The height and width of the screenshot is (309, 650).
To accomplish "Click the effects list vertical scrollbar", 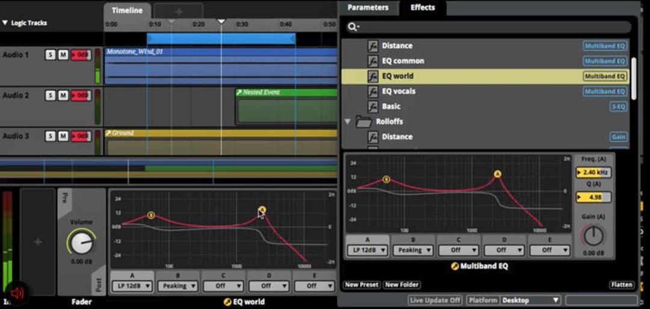I will [x=633, y=79].
